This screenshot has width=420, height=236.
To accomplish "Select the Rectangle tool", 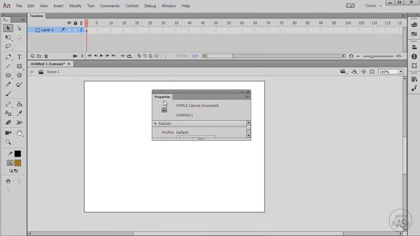I will click(19, 66).
